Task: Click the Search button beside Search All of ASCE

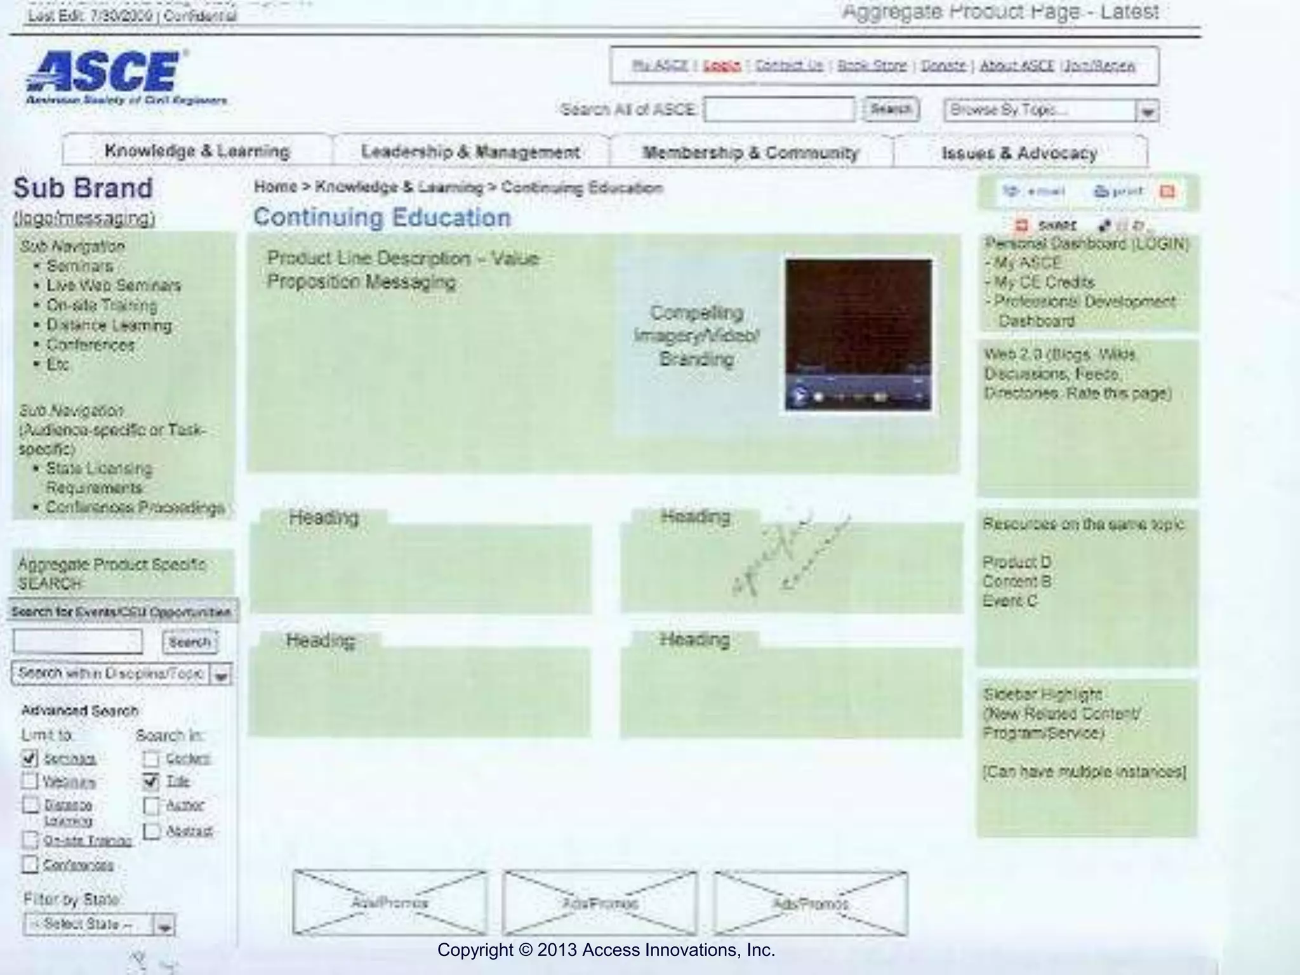Action: [x=891, y=109]
